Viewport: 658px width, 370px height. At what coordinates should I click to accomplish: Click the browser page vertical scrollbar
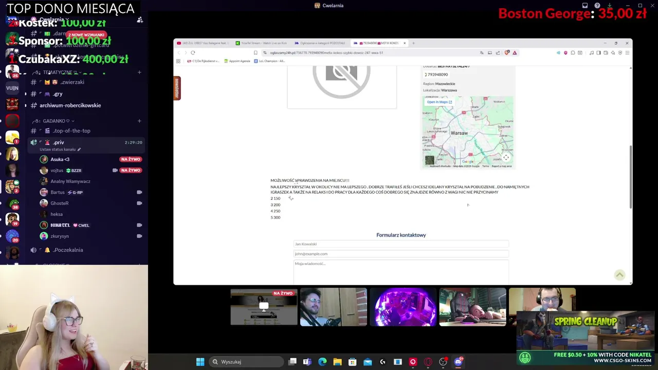click(x=630, y=177)
